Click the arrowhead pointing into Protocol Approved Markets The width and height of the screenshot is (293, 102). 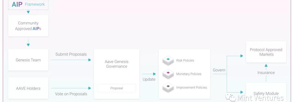pos(242,56)
